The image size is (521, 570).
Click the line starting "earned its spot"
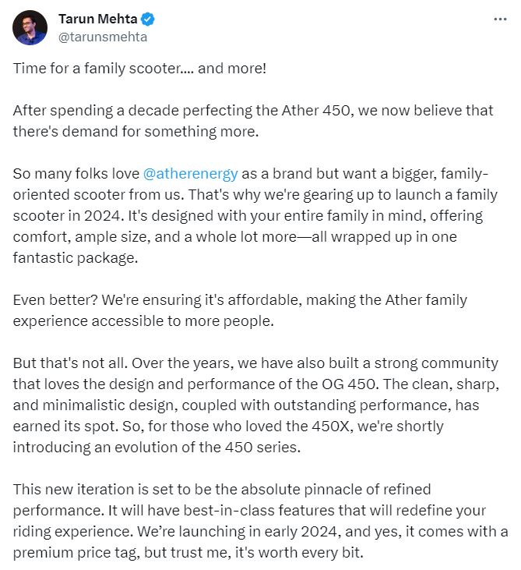pyautogui.click(x=228, y=427)
